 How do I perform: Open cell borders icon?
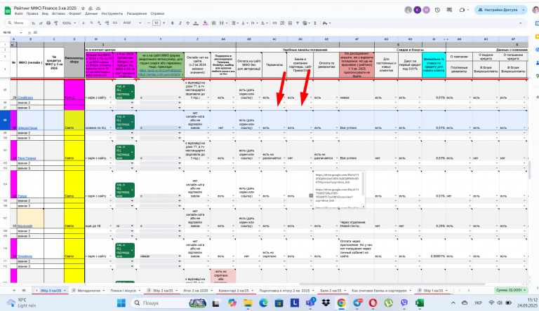(x=213, y=23)
